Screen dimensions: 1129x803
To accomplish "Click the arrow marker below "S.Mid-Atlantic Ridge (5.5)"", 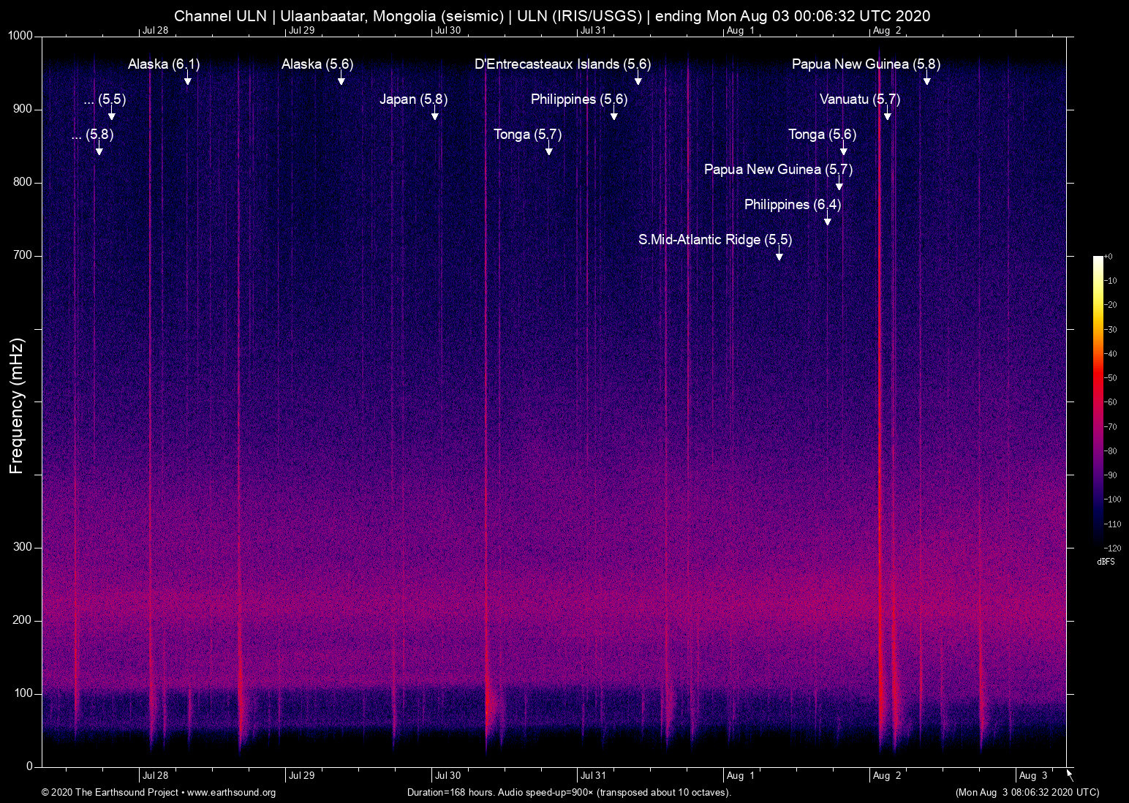I will pos(779,254).
